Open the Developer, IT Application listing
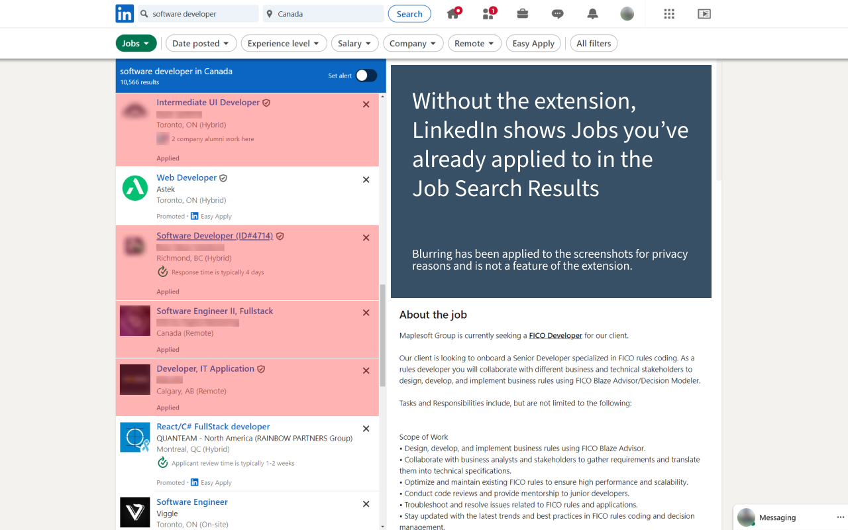This screenshot has height=530, width=848. [205, 369]
